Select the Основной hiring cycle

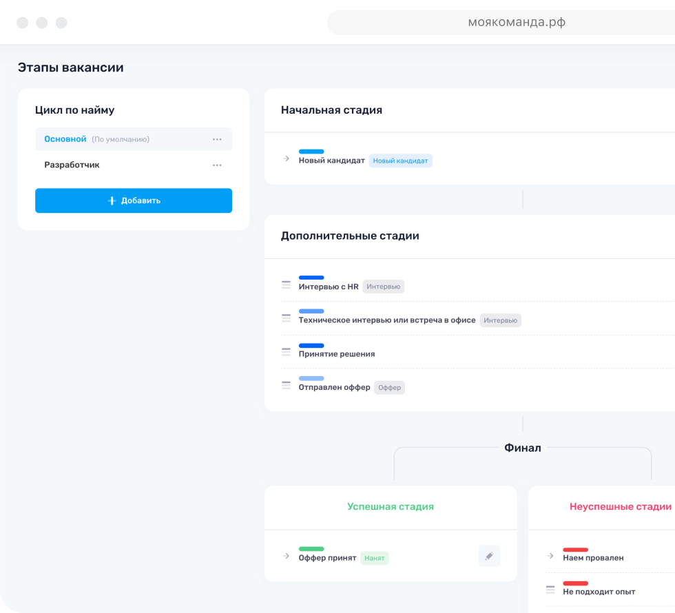tap(134, 139)
